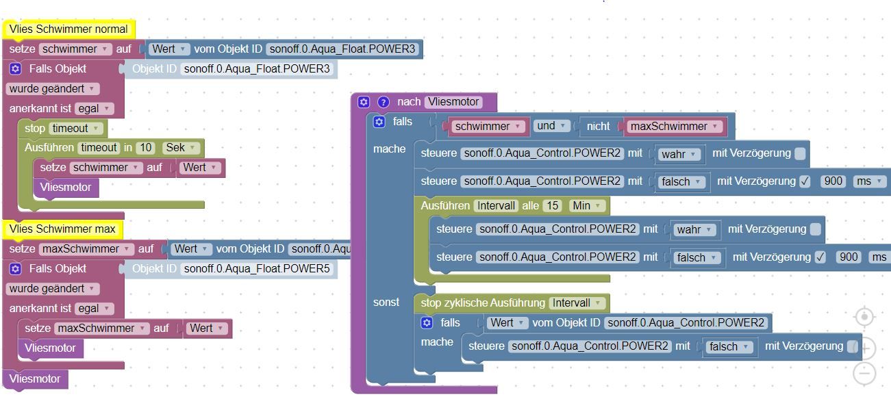Viewport: 891px width, 399px height.
Task: Edit Objekt ID sonoff.0.Aqua_Float.POWER5
Action: pos(257,269)
